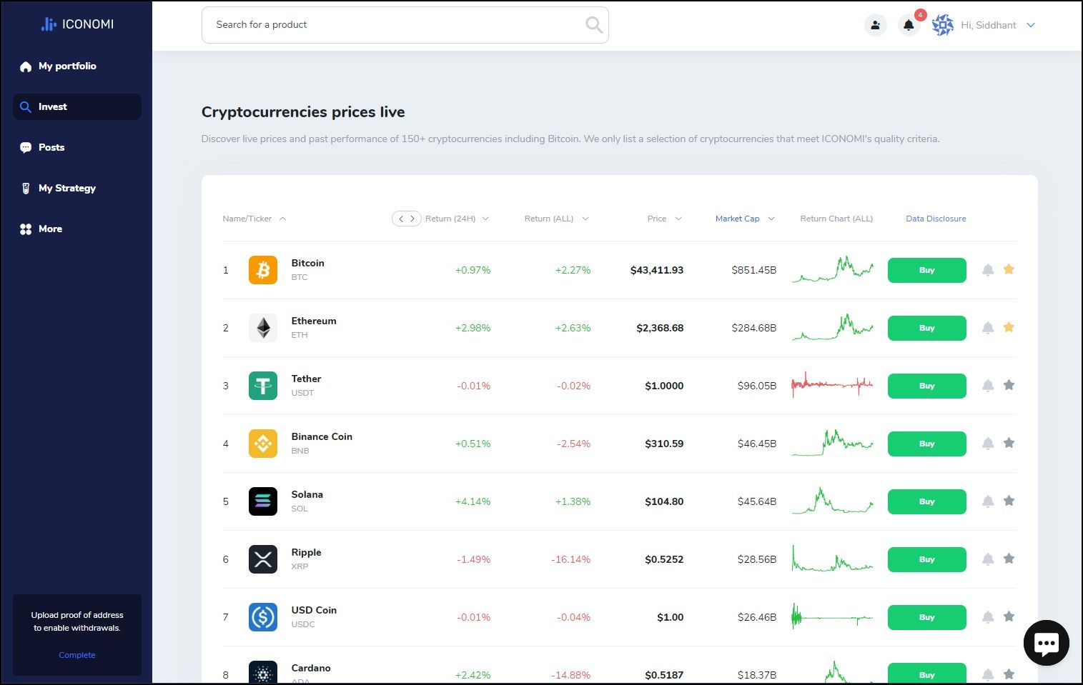The width and height of the screenshot is (1083, 685).
Task: Click the search magnifier icon
Action: 593,25
